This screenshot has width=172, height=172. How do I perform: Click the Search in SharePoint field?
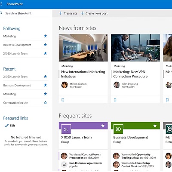pos(26,13)
